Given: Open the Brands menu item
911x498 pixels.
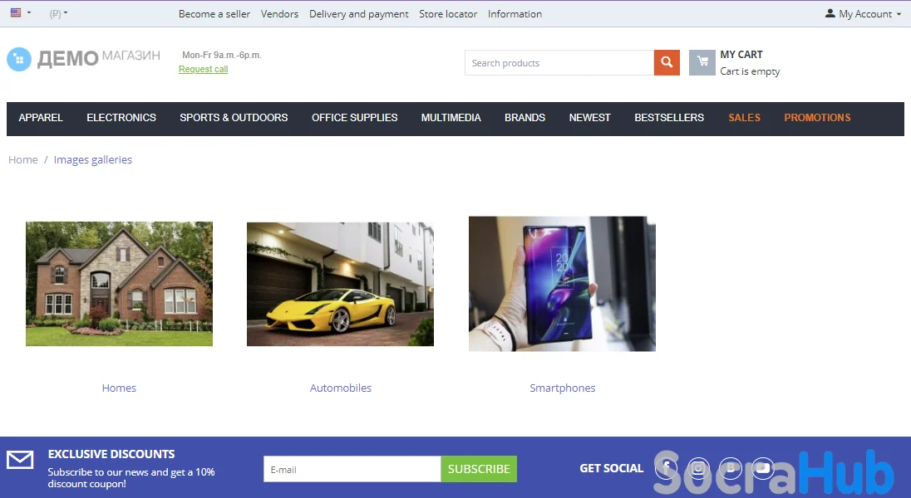Looking at the screenshot, I should (524, 118).
